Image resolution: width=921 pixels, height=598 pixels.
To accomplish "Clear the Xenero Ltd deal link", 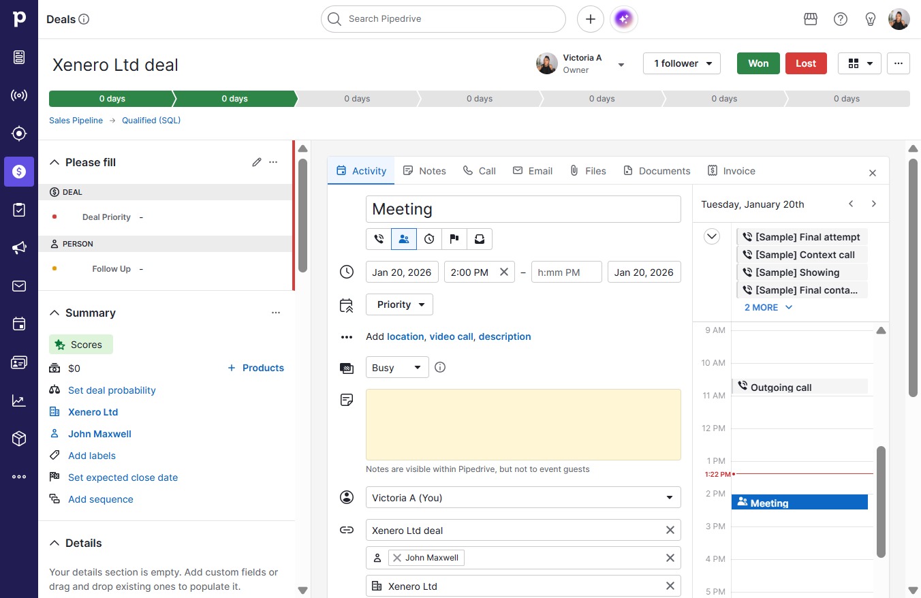I will 670,530.
